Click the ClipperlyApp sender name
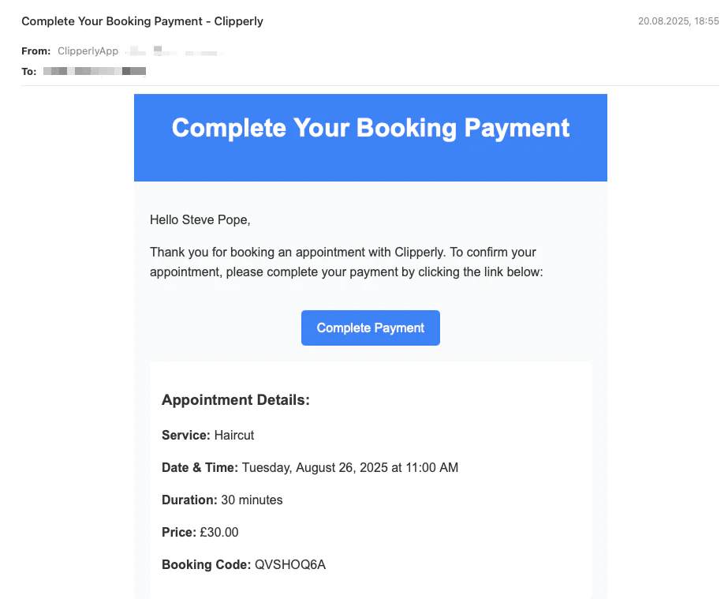Screen dimensions: 728x599 click(88, 51)
